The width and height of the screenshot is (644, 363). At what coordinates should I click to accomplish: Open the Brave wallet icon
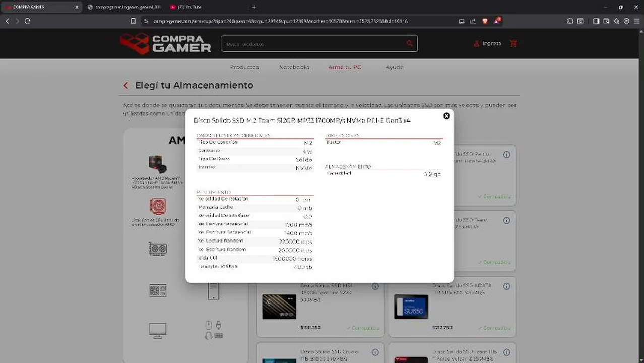(x=606, y=21)
